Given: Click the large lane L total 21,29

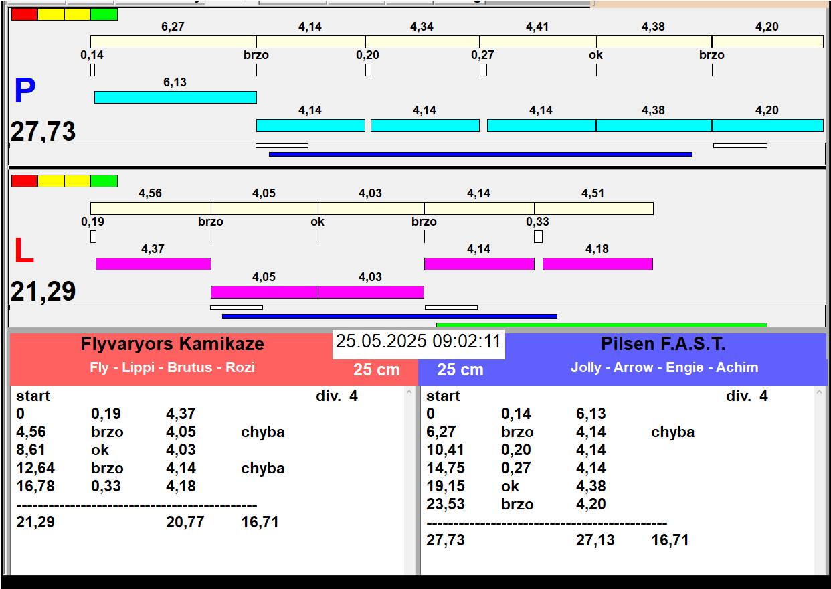Looking at the screenshot, I should 43,291.
